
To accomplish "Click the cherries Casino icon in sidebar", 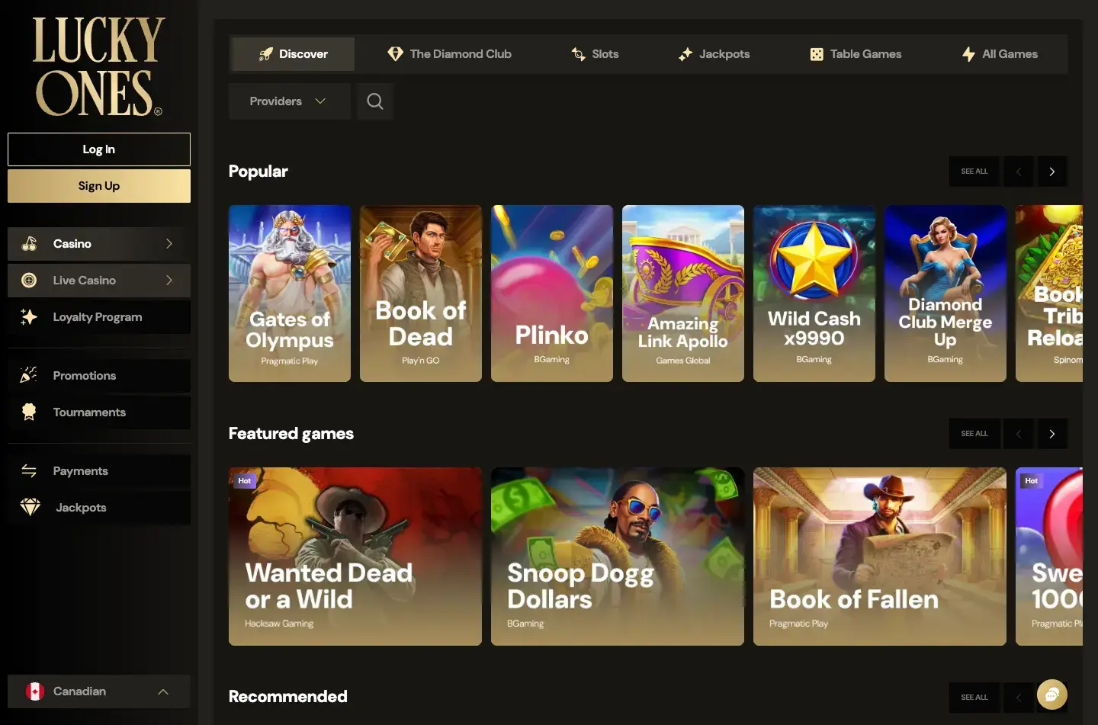I will point(29,243).
